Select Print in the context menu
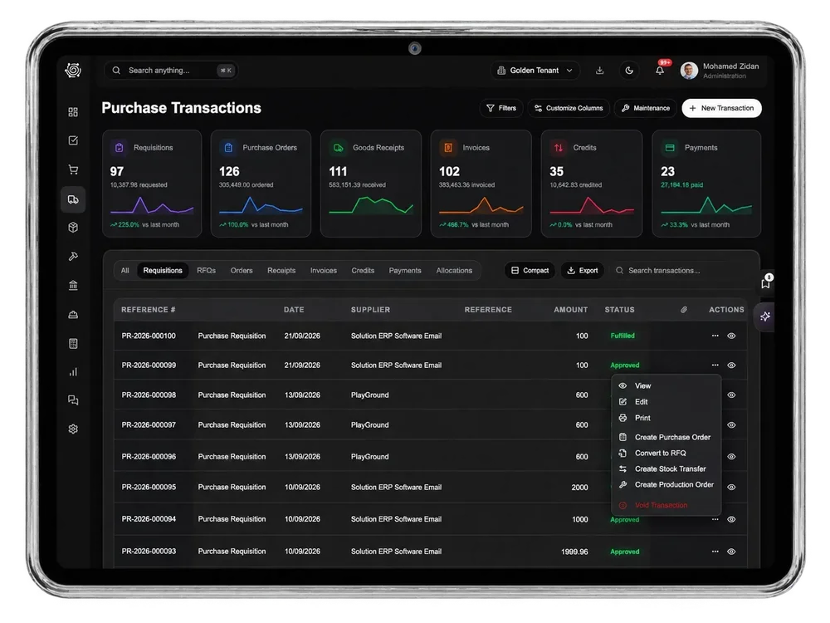The width and height of the screenshot is (830, 623). (x=666, y=418)
